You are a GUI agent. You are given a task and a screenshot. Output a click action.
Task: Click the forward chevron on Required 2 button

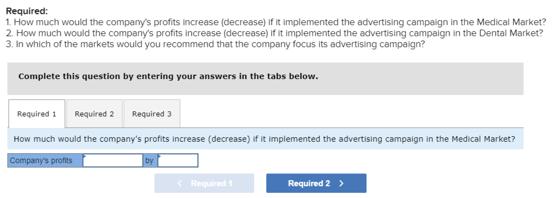[342, 183]
